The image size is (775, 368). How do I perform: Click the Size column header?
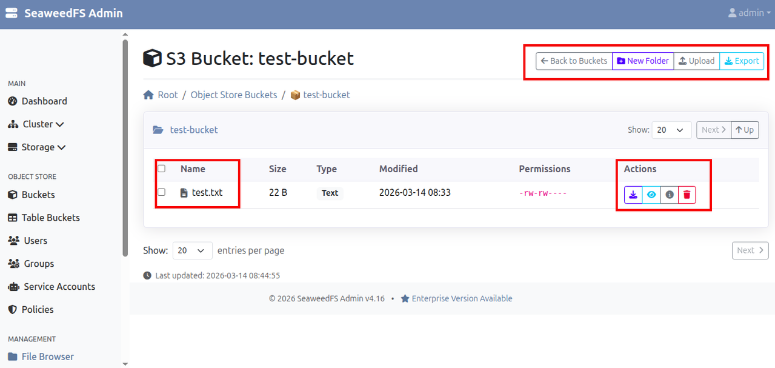click(x=278, y=169)
